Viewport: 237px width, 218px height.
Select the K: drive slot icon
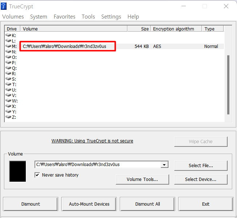coord(8,35)
